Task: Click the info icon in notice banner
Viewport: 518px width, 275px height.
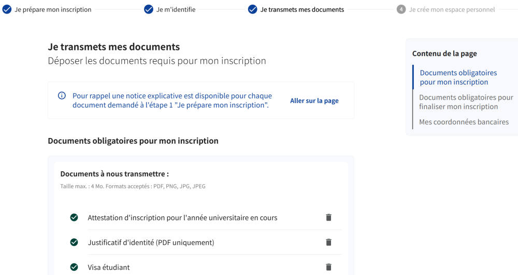Action: (x=62, y=95)
